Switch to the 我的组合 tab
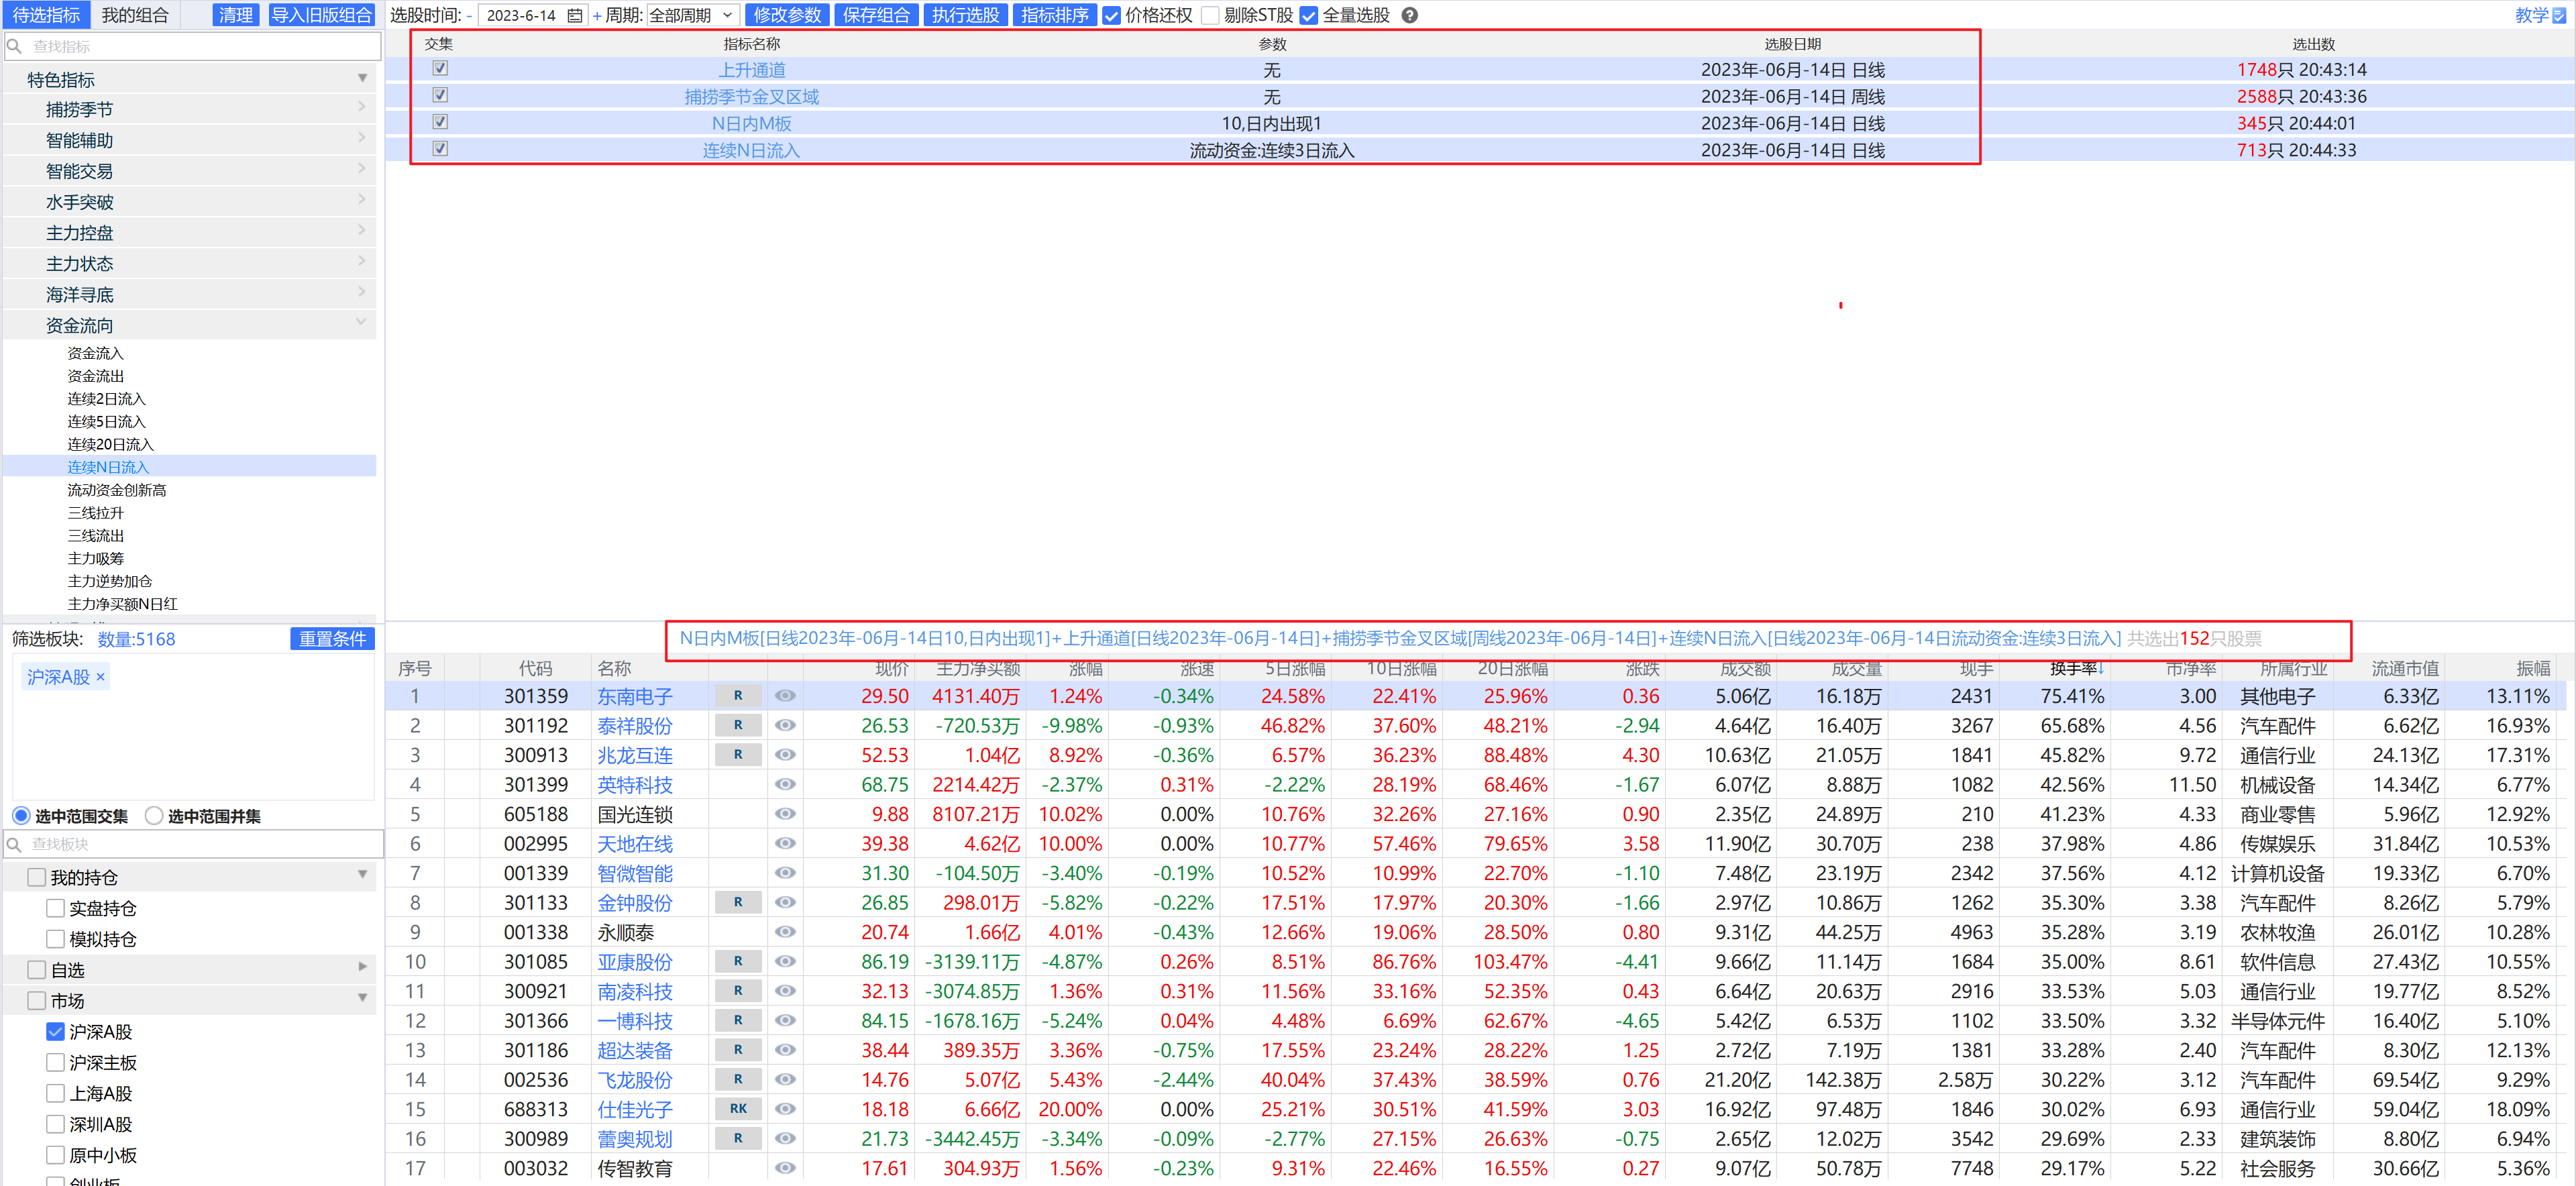Image resolution: width=2576 pixels, height=1186 pixels. [x=135, y=15]
